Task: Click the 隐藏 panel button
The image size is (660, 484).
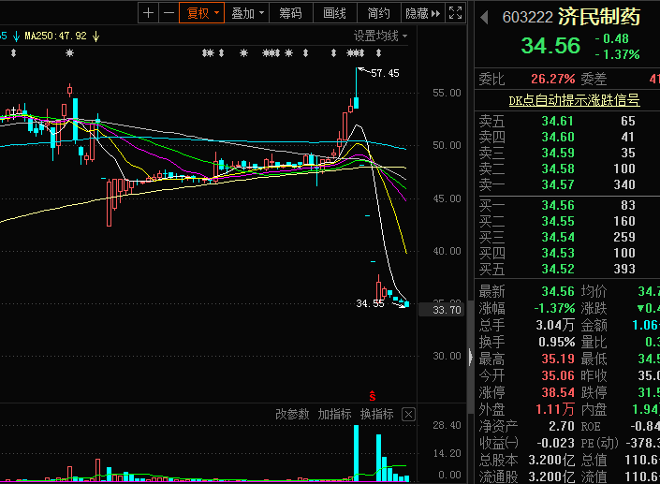Action: point(422,13)
